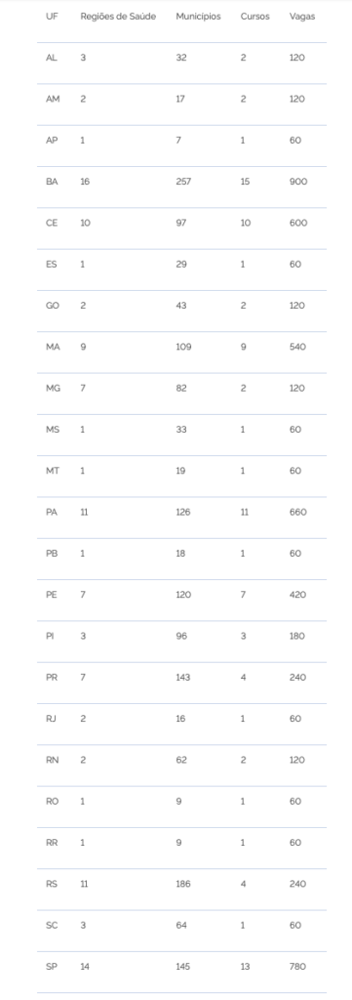Click the PR row's 143 municípios cell
Image resolution: width=352 pixels, height=1000 pixels.
[183, 678]
